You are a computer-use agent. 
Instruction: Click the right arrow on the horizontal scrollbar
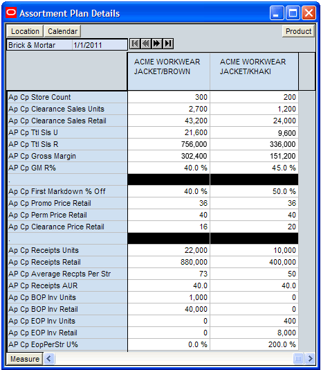click(x=310, y=359)
